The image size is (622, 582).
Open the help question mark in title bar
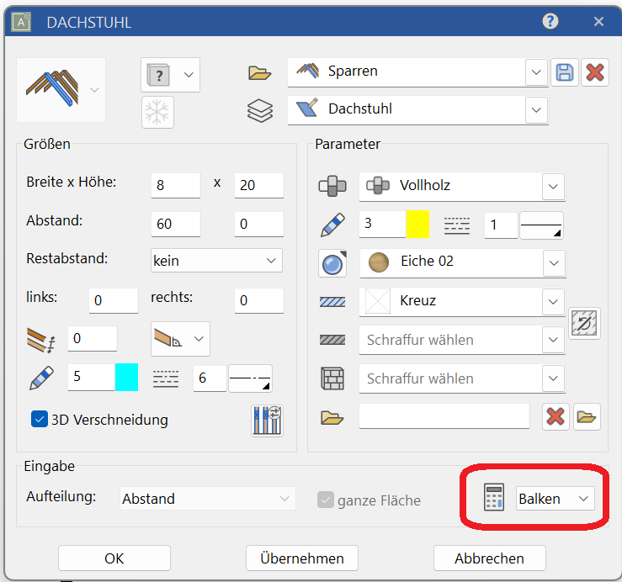click(550, 21)
